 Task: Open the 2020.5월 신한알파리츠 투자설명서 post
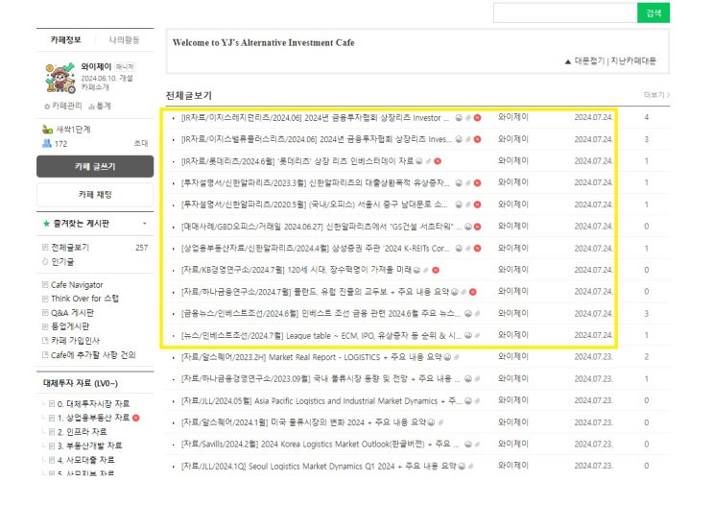(314, 204)
